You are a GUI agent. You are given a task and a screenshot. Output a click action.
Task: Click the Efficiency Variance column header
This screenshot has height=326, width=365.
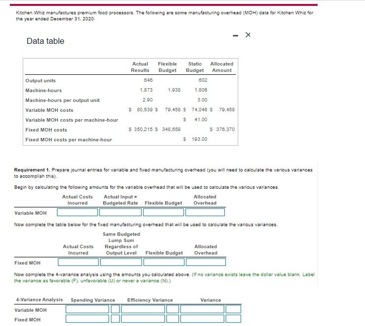point(150,300)
